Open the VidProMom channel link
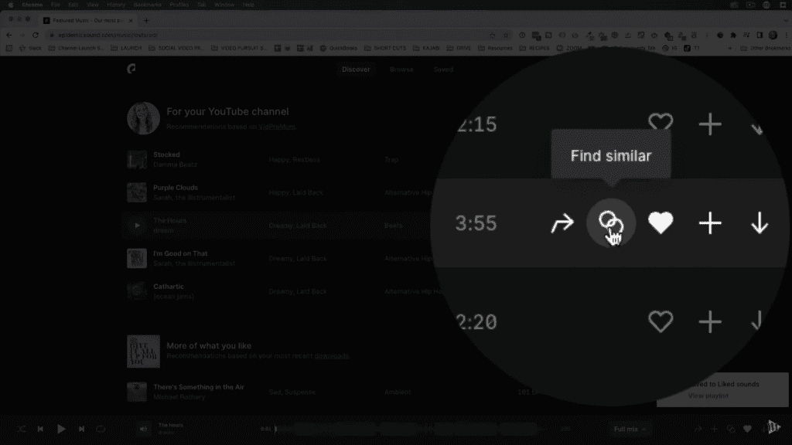This screenshot has height=445, width=792. [277, 127]
